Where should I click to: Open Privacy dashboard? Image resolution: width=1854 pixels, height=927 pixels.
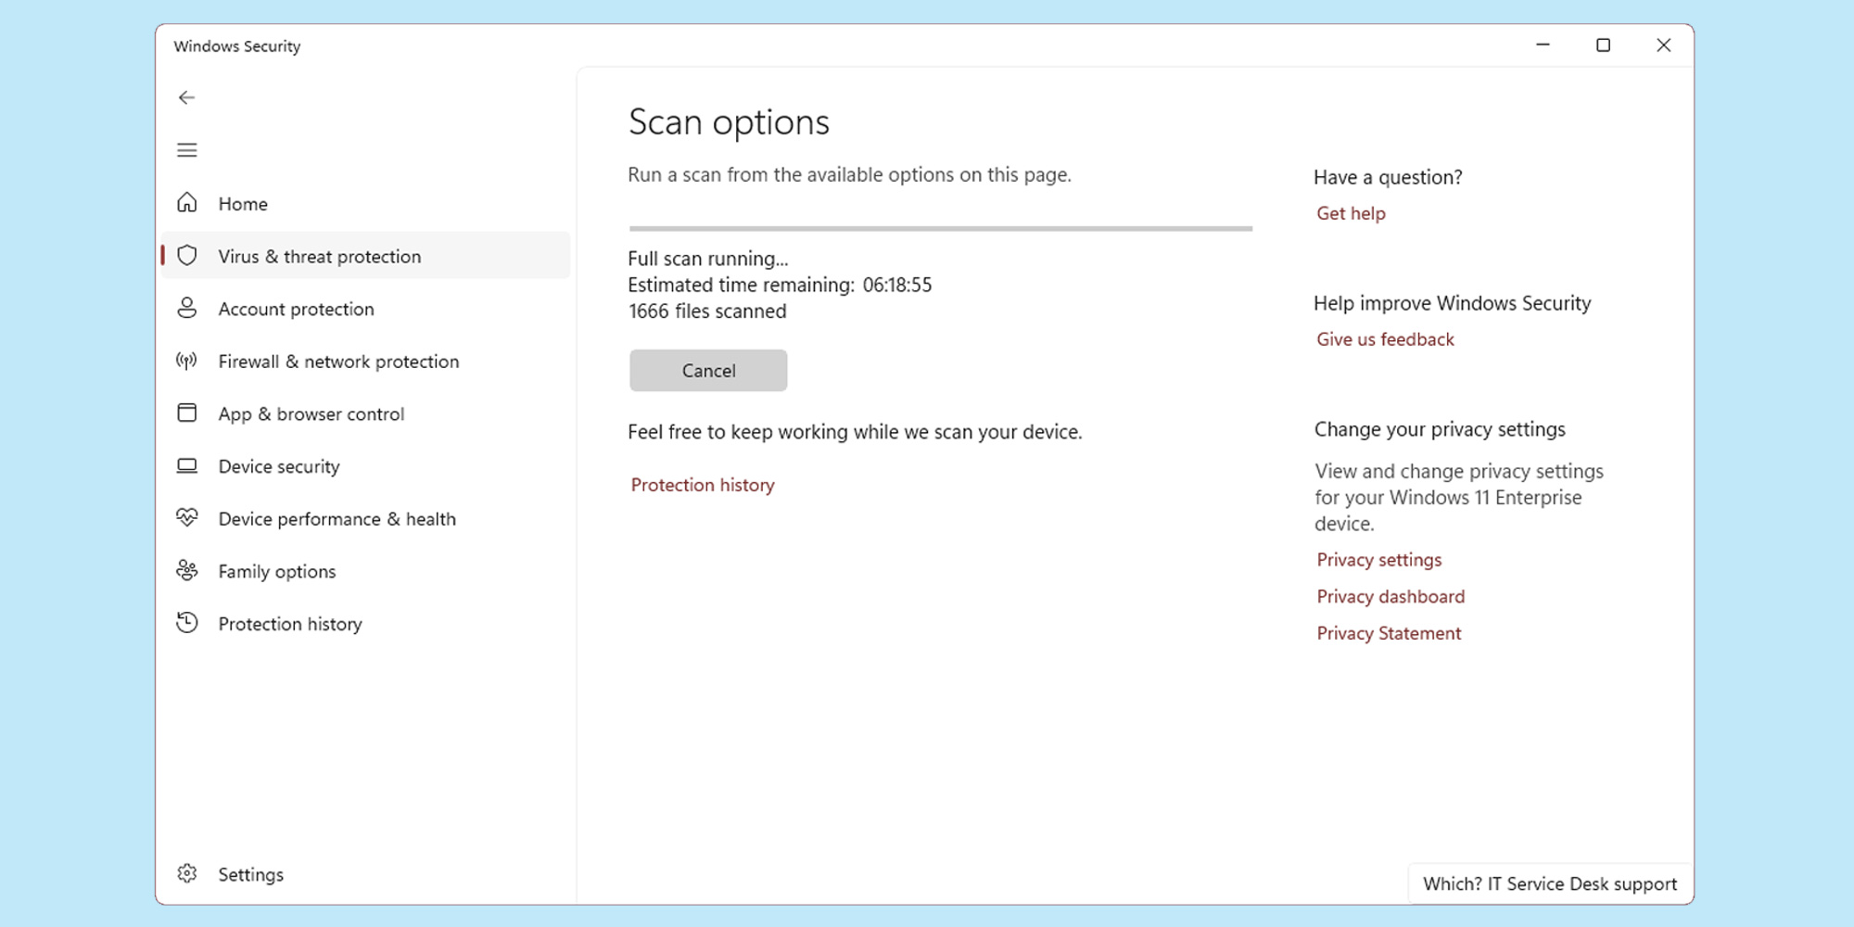click(1390, 596)
